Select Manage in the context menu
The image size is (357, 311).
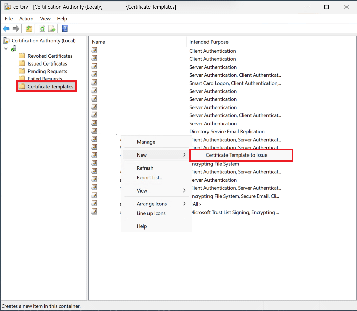click(146, 142)
